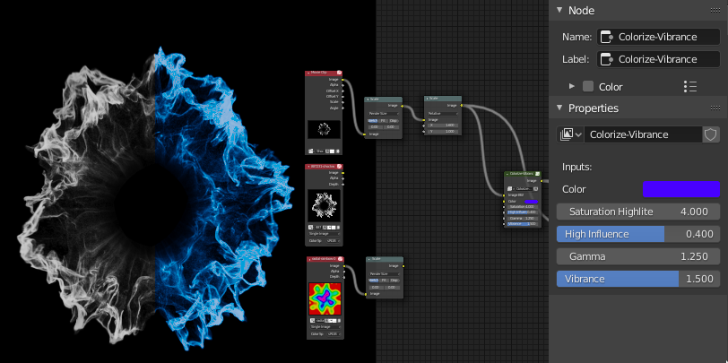728x363 pixels.
Task: Open the node group browse dropdown
Action: point(570,134)
